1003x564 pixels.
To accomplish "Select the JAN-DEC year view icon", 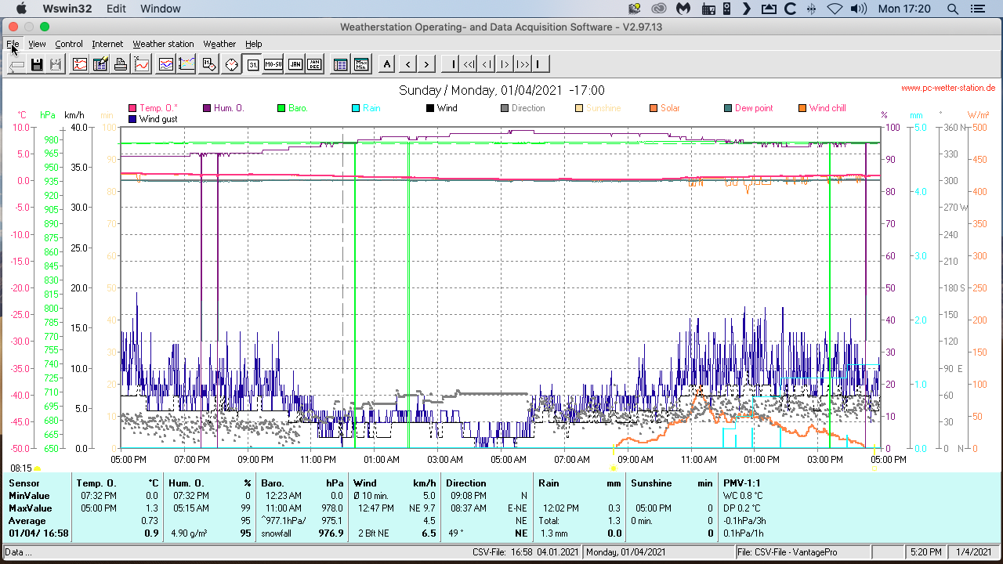I will (313, 64).
